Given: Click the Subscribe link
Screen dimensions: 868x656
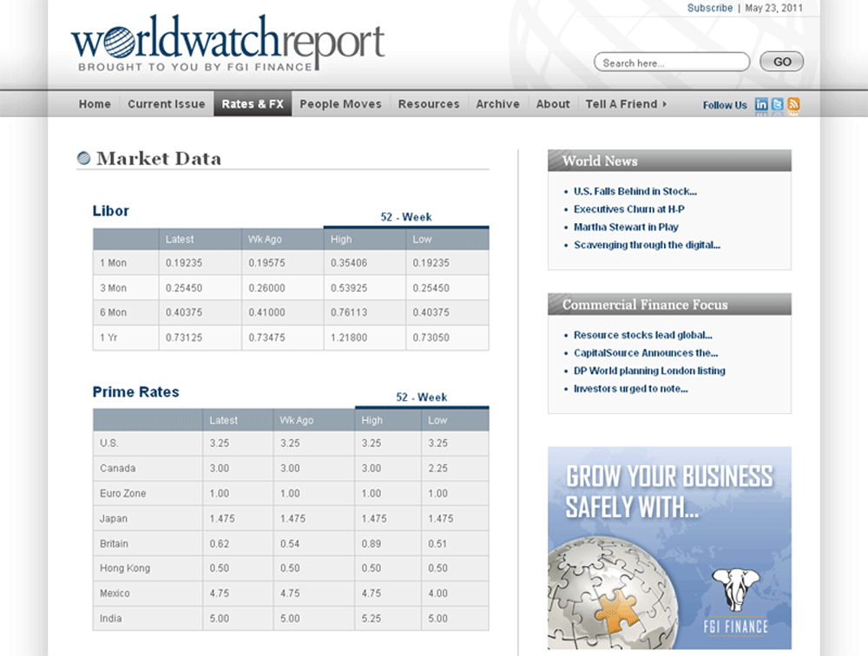Looking at the screenshot, I should click(x=710, y=8).
